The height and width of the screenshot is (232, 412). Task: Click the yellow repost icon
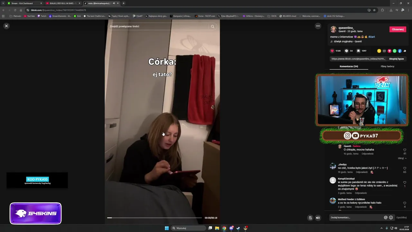click(379, 51)
